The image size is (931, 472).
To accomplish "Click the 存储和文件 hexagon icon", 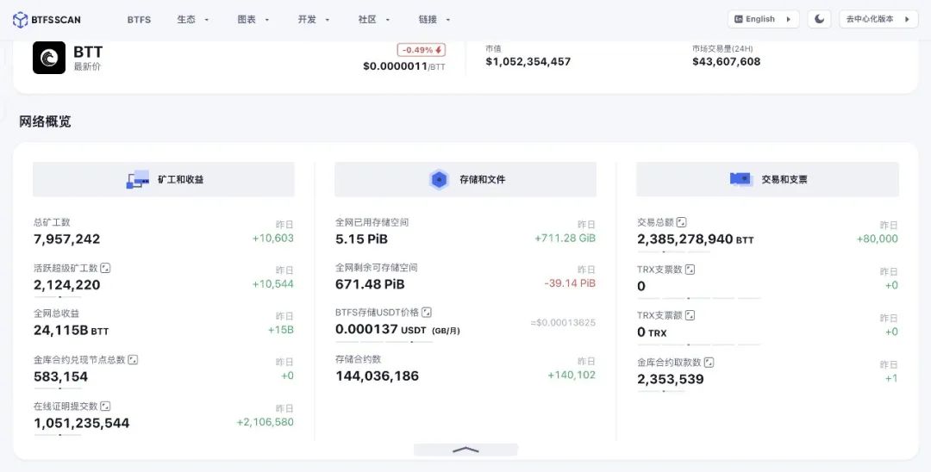I will click(439, 179).
